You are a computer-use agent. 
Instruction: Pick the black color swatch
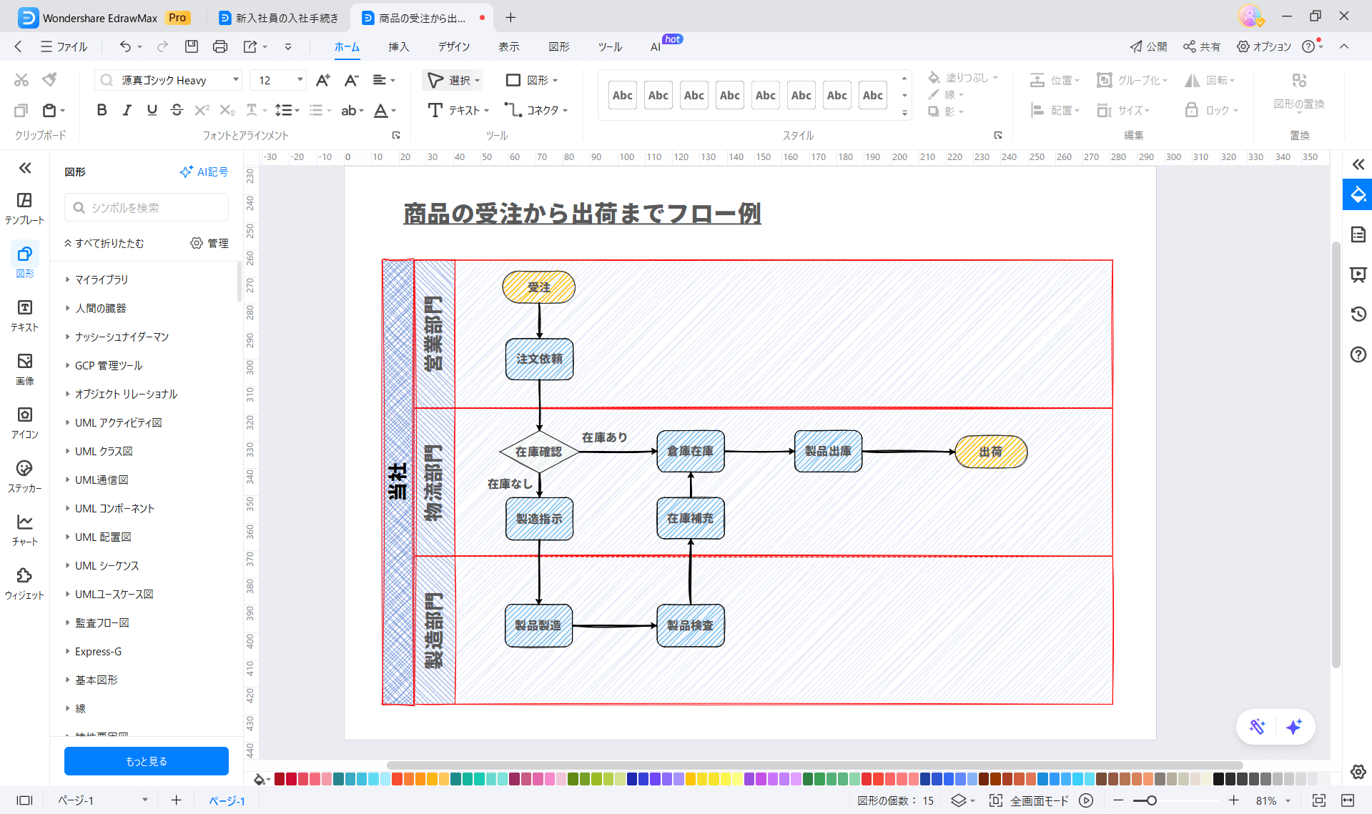tap(1218, 779)
